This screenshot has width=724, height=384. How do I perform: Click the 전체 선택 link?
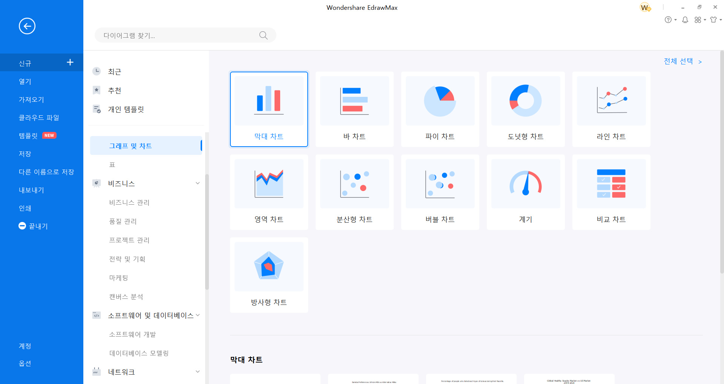[x=679, y=61]
